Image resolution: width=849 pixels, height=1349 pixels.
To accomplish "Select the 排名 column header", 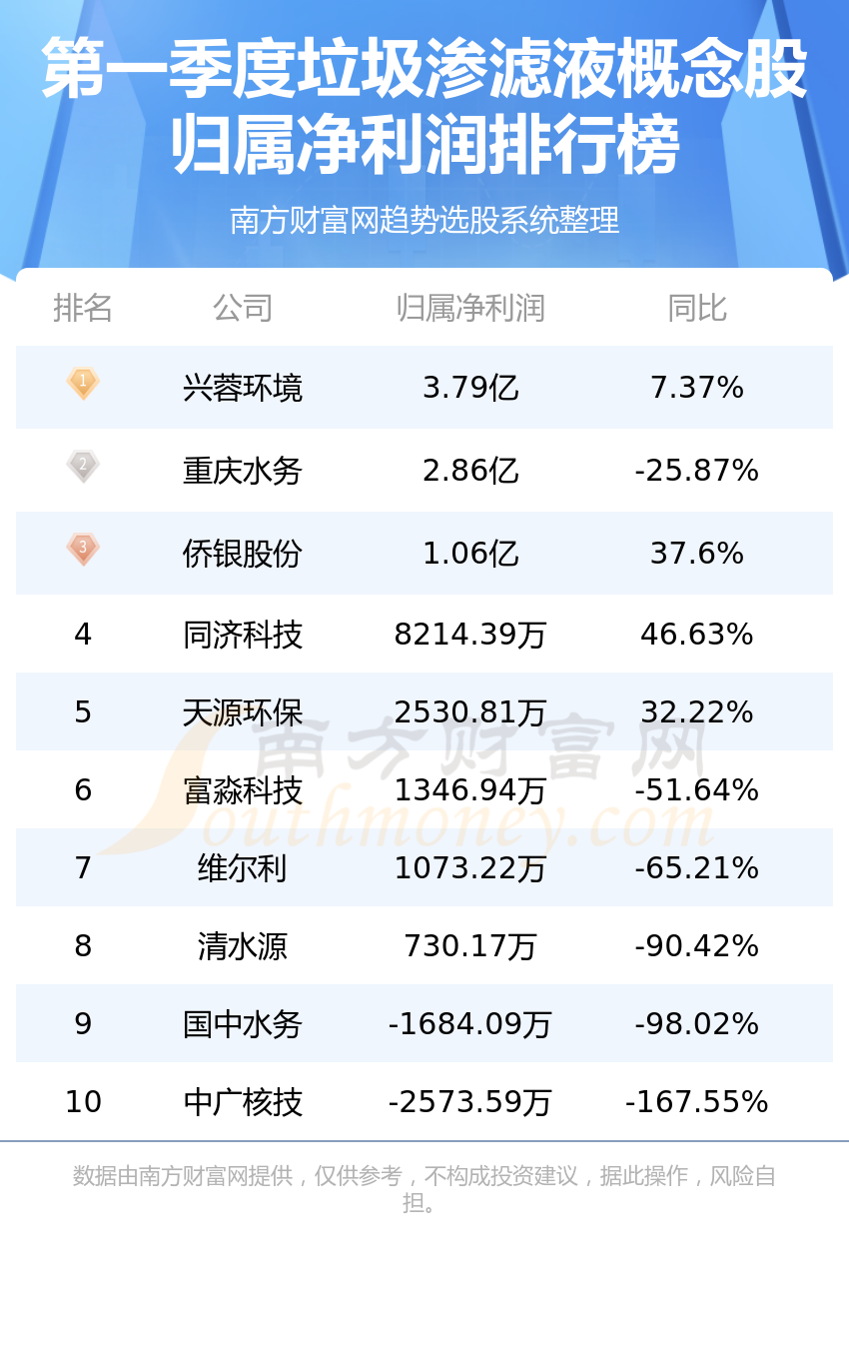I will click(83, 308).
